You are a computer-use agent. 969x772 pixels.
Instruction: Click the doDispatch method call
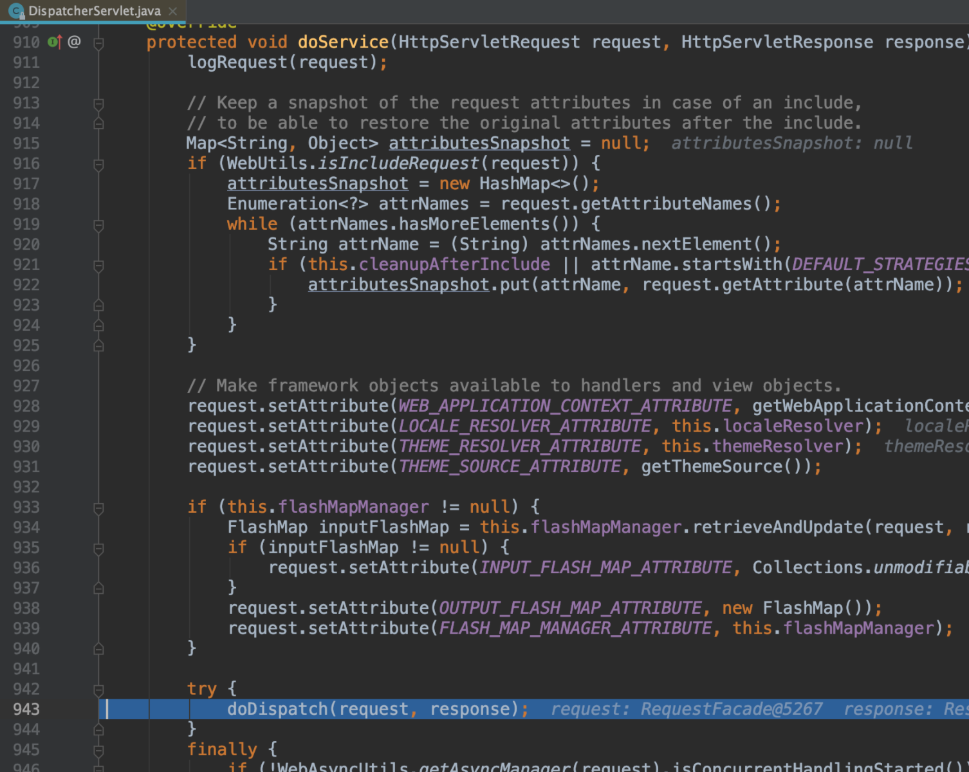tap(277, 709)
